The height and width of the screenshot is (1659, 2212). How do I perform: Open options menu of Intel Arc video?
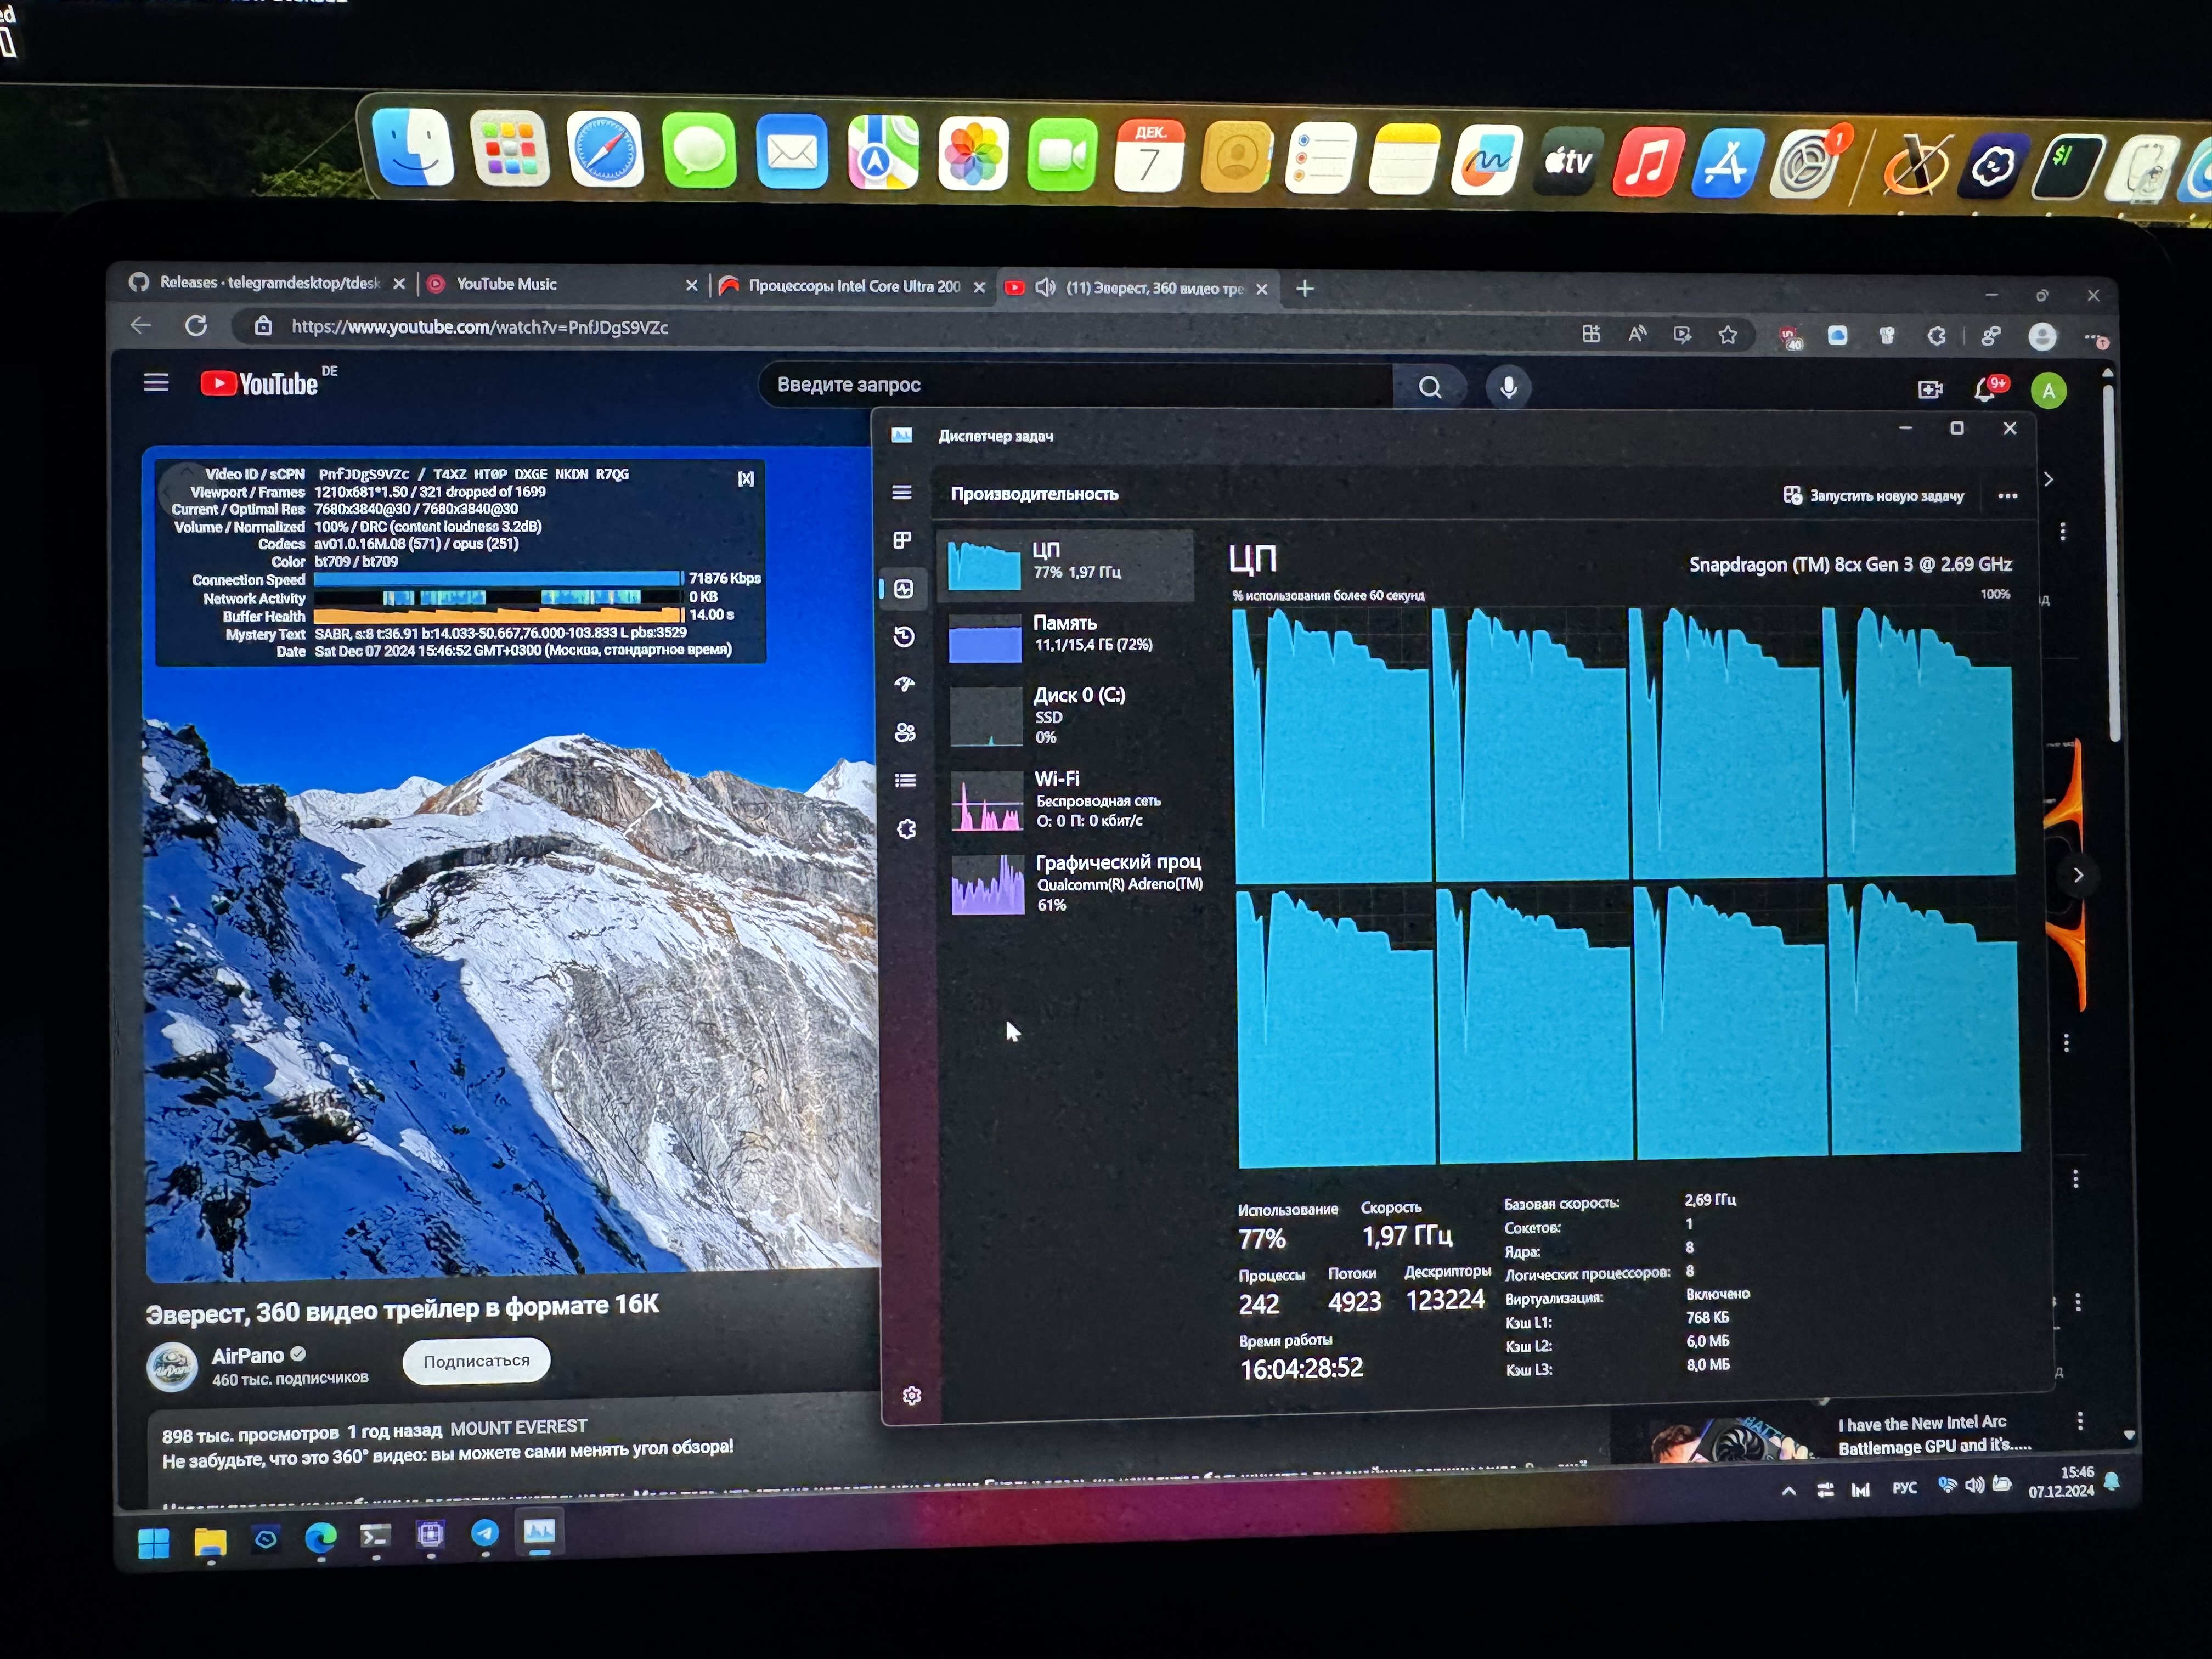click(2080, 1421)
